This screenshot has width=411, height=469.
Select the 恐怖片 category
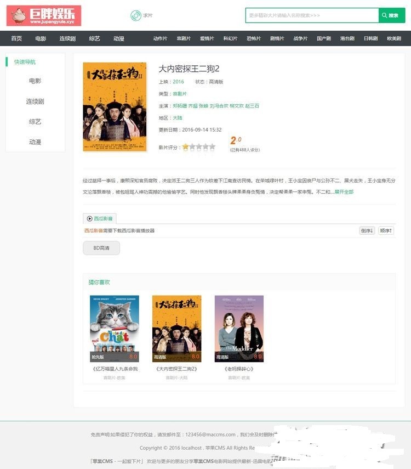pyautogui.click(x=254, y=38)
